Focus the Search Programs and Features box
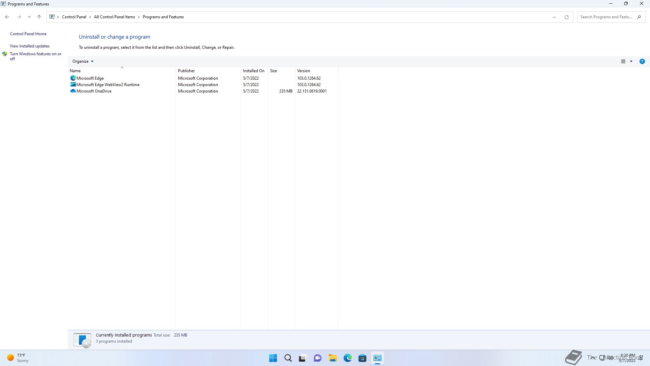 click(x=606, y=17)
